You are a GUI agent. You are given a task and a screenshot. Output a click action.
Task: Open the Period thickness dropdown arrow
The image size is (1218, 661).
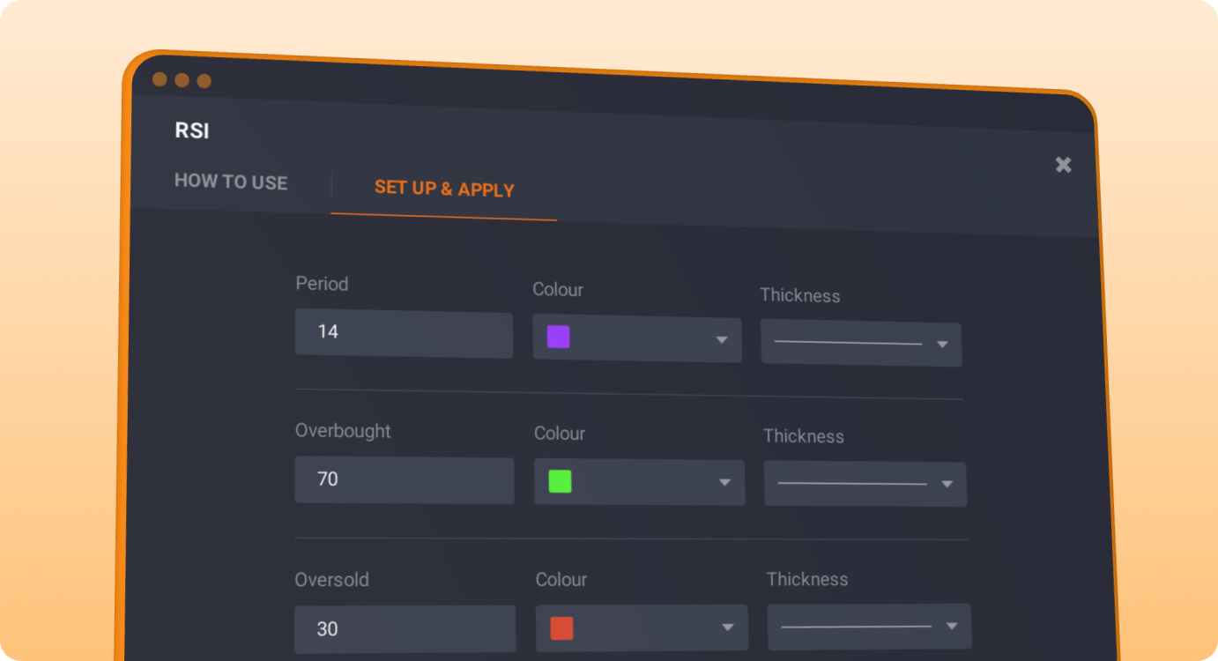coord(942,345)
